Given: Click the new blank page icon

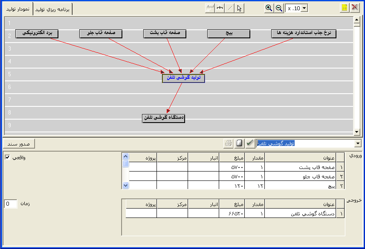Looking at the screenshot, I should (239, 143).
